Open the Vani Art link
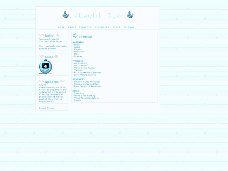This screenshot has height=171, width=228. 78,71
